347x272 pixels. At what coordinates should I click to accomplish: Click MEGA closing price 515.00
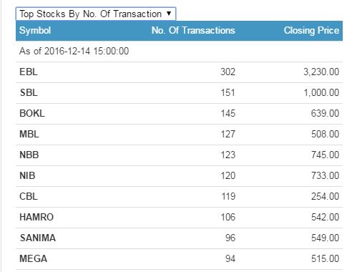(x=325, y=258)
